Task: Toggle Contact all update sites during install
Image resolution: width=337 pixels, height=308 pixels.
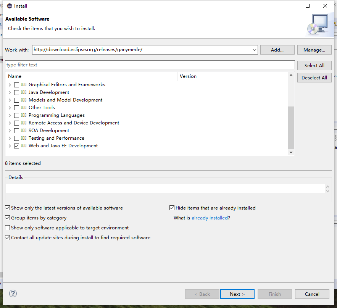Action: (x=8, y=237)
